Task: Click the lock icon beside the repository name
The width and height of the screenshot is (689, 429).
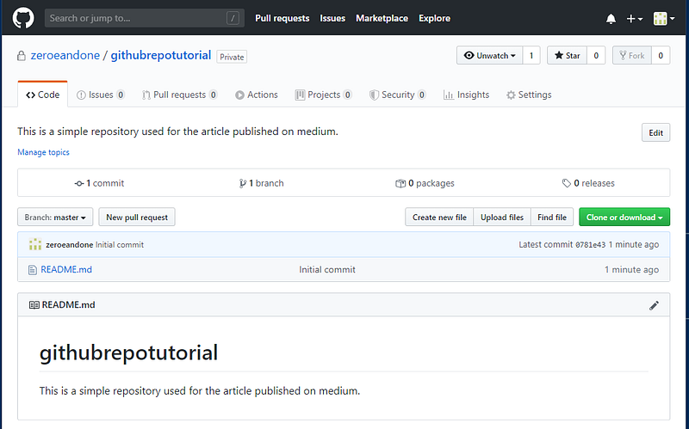Action: [21, 56]
